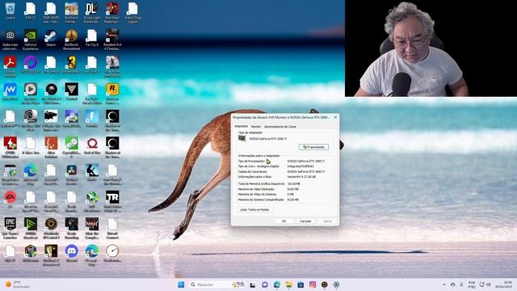Open the weather widget on taskbar
The width and height of the screenshot is (517, 291).
(x=18, y=285)
